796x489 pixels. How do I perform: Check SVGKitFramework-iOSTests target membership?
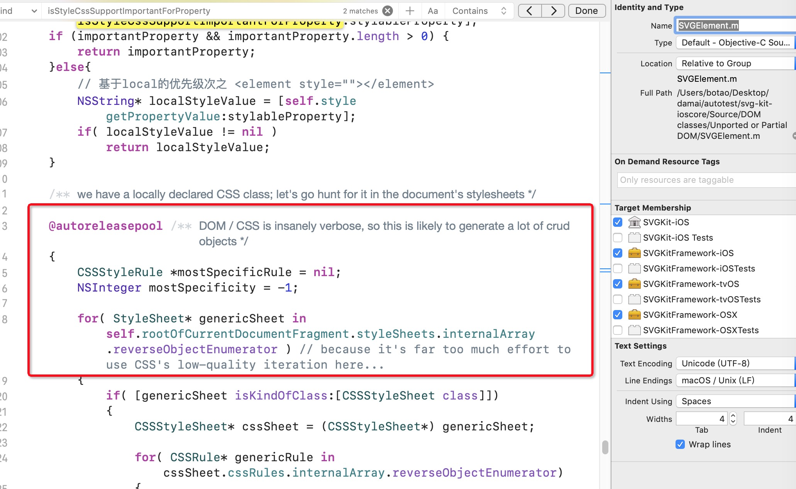coord(618,268)
